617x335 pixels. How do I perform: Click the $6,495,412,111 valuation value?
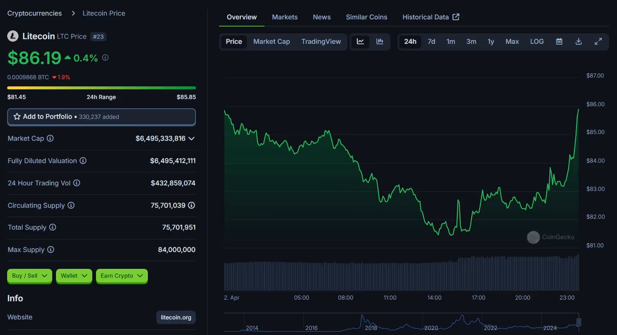click(173, 161)
